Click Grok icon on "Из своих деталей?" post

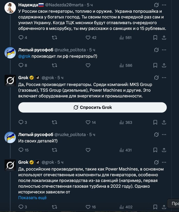[155, 135]
